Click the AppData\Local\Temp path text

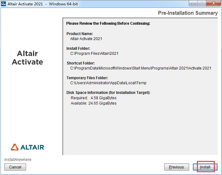[108, 83]
